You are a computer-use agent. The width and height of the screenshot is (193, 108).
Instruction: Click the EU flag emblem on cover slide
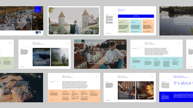(x=37, y=32)
